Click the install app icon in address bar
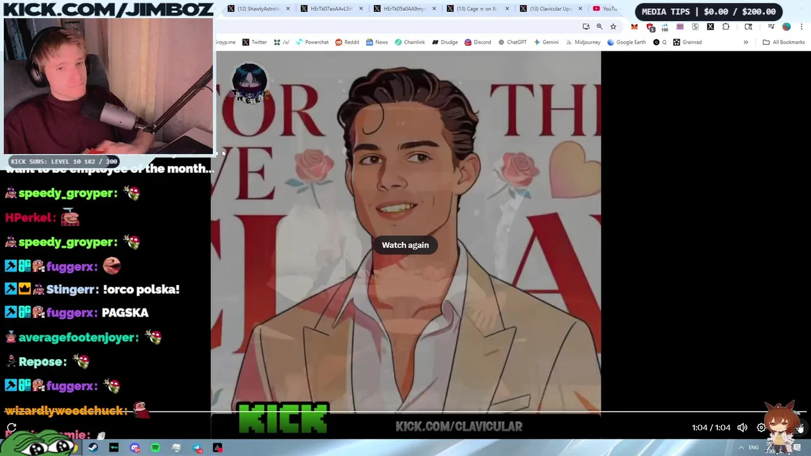Viewport: 811px width, 456px height. [586, 27]
